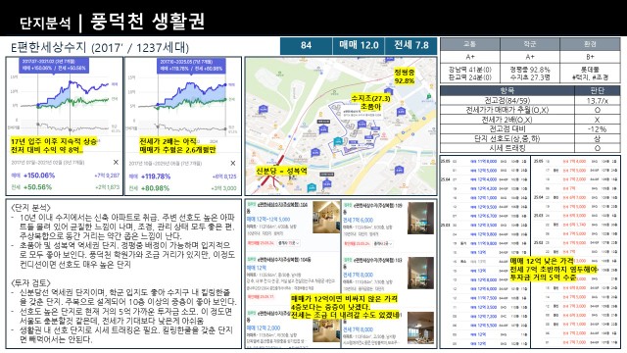Click the green parking marker on the map
Screen dimensions: 627x353
[x=429, y=96]
